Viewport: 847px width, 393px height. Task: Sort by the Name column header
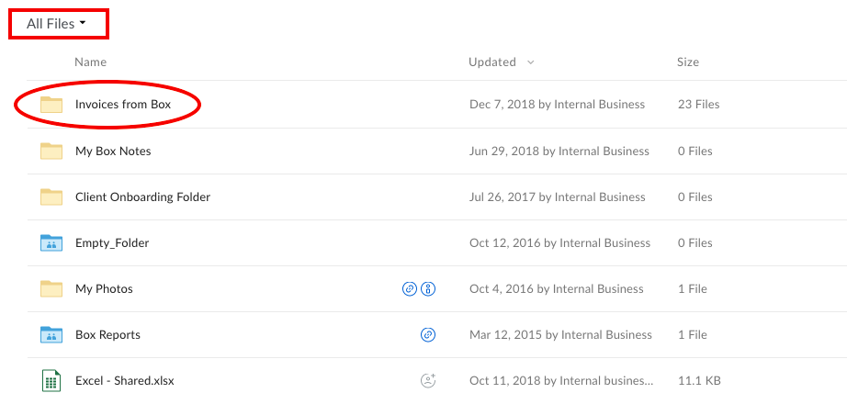coord(90,62)
